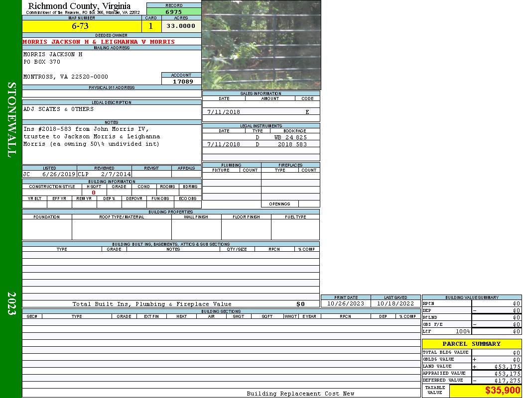This screenshot has height=398, width=523.
Task: Click the WB 24 825 legal instrument row
Action: pos(261,137)
